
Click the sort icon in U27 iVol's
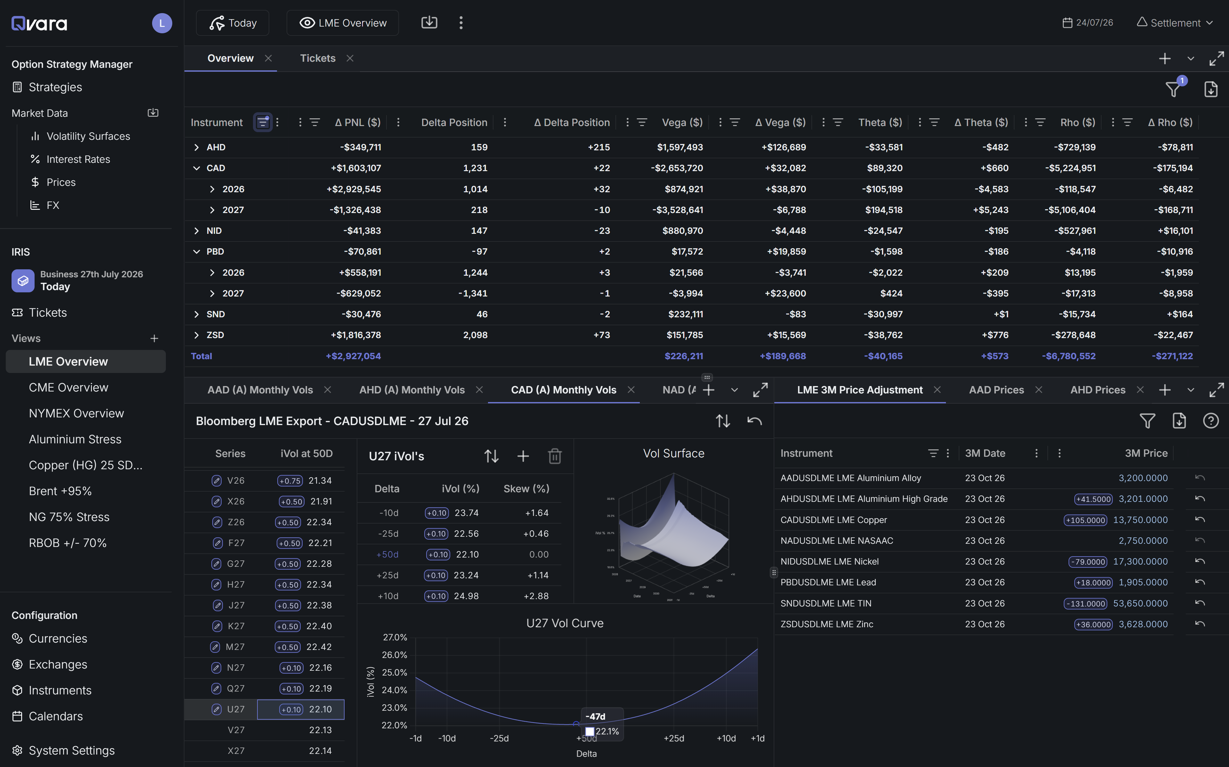point(491,456)
